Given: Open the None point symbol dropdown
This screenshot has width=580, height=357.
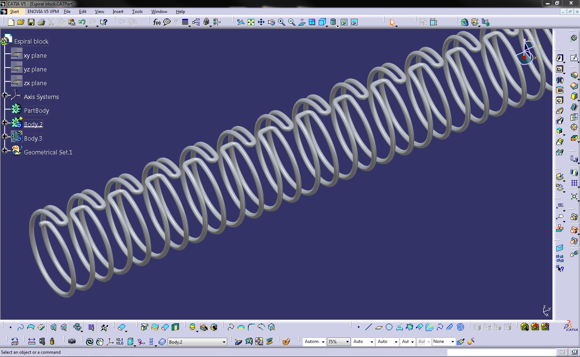Looking at the screenshot, I should tap(453, 342).
